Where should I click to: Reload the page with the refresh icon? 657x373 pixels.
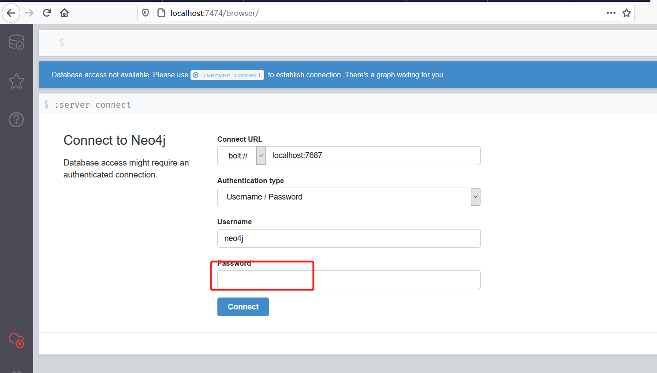pyautogui.click(x=47, y=13)
